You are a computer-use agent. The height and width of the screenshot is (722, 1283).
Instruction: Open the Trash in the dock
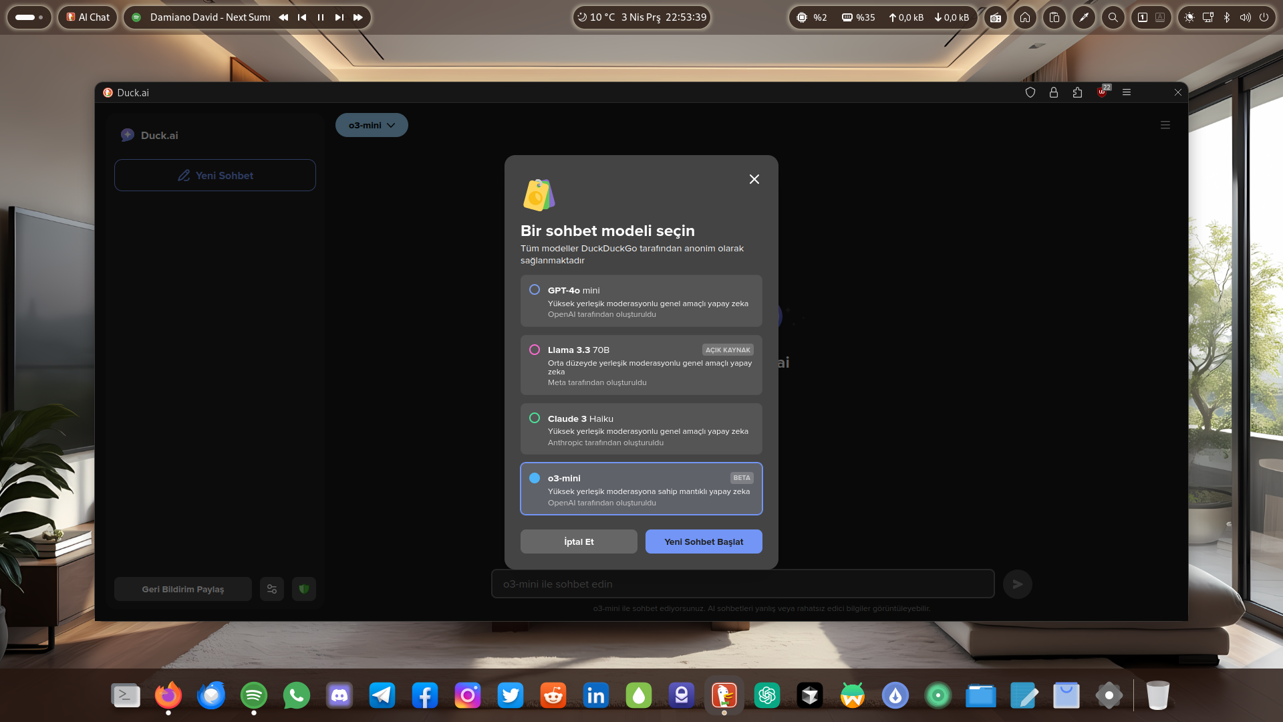pos(1157,696)
